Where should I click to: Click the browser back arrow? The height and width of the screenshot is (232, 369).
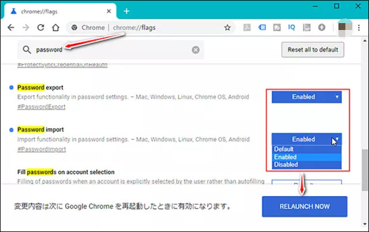(10, 27)
